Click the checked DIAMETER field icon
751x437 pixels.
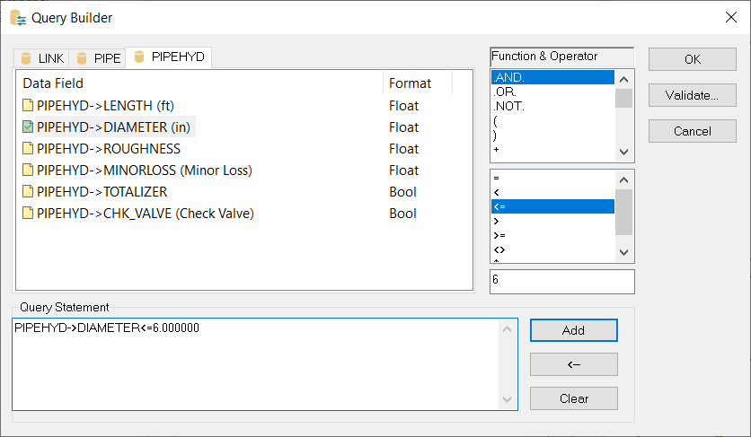point(28,127)
